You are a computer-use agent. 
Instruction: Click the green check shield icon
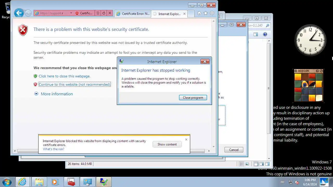coord(35,76)
